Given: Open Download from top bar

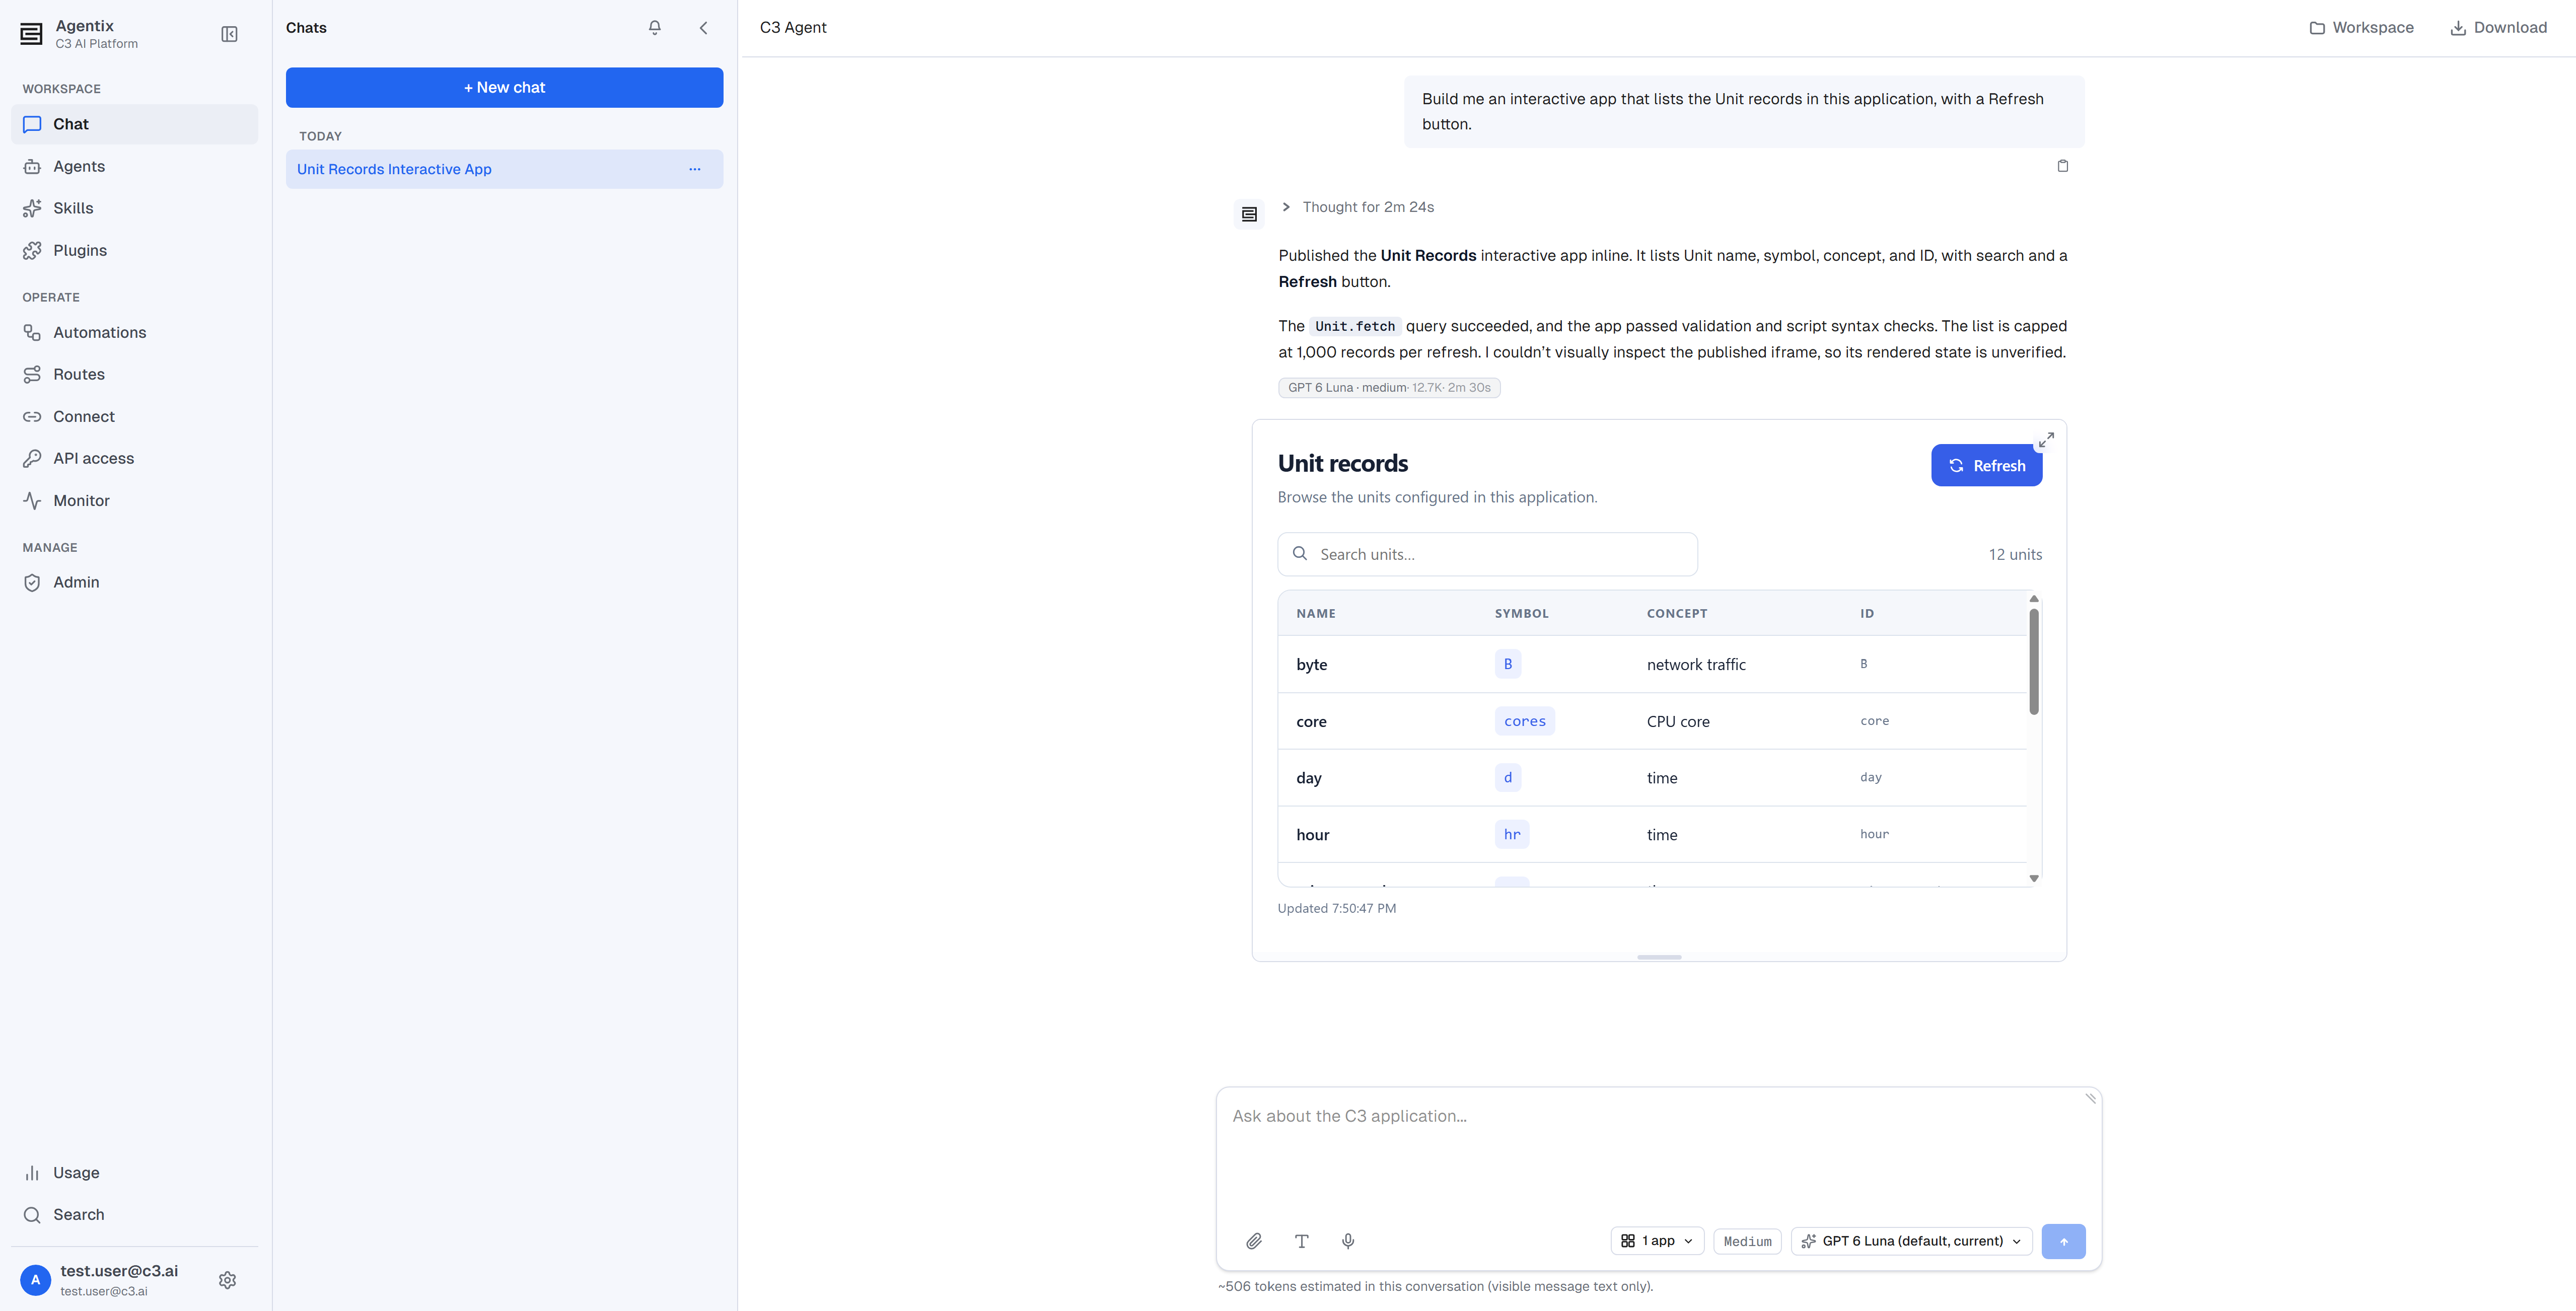Looking at the screenshot, I should click(2498, 28).
